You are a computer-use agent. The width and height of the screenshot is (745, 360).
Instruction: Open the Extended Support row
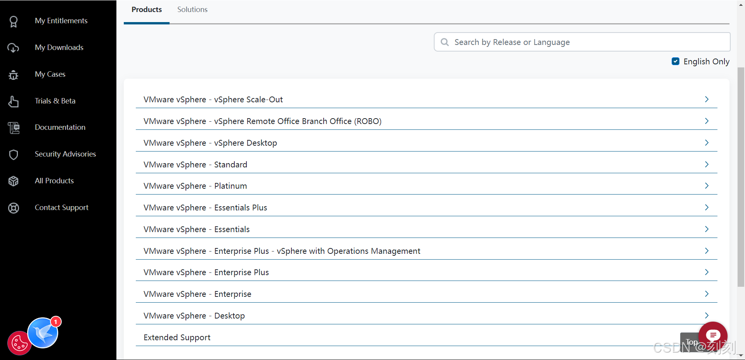[x=426, y=337]
